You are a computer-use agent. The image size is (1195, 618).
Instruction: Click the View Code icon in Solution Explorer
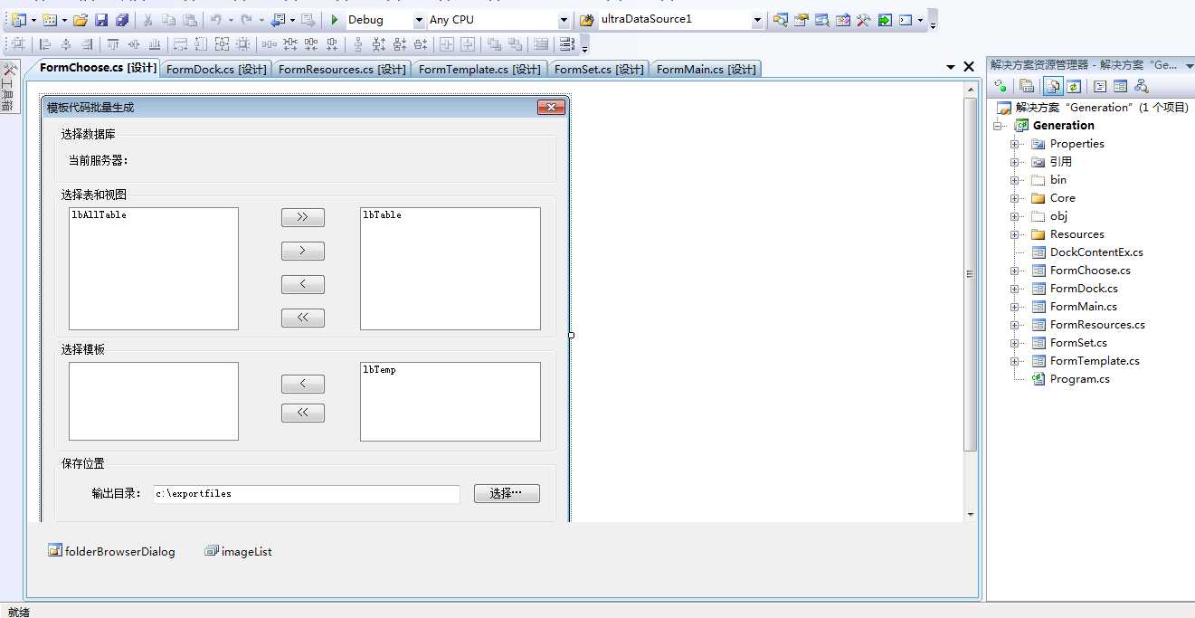coord(1100,86)
